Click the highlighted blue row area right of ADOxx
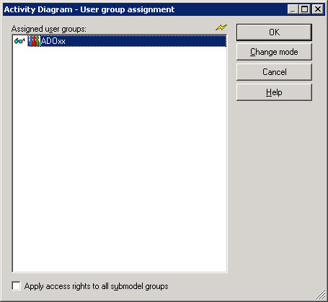This screenshot has height=302, width=328. coord(146,41)
